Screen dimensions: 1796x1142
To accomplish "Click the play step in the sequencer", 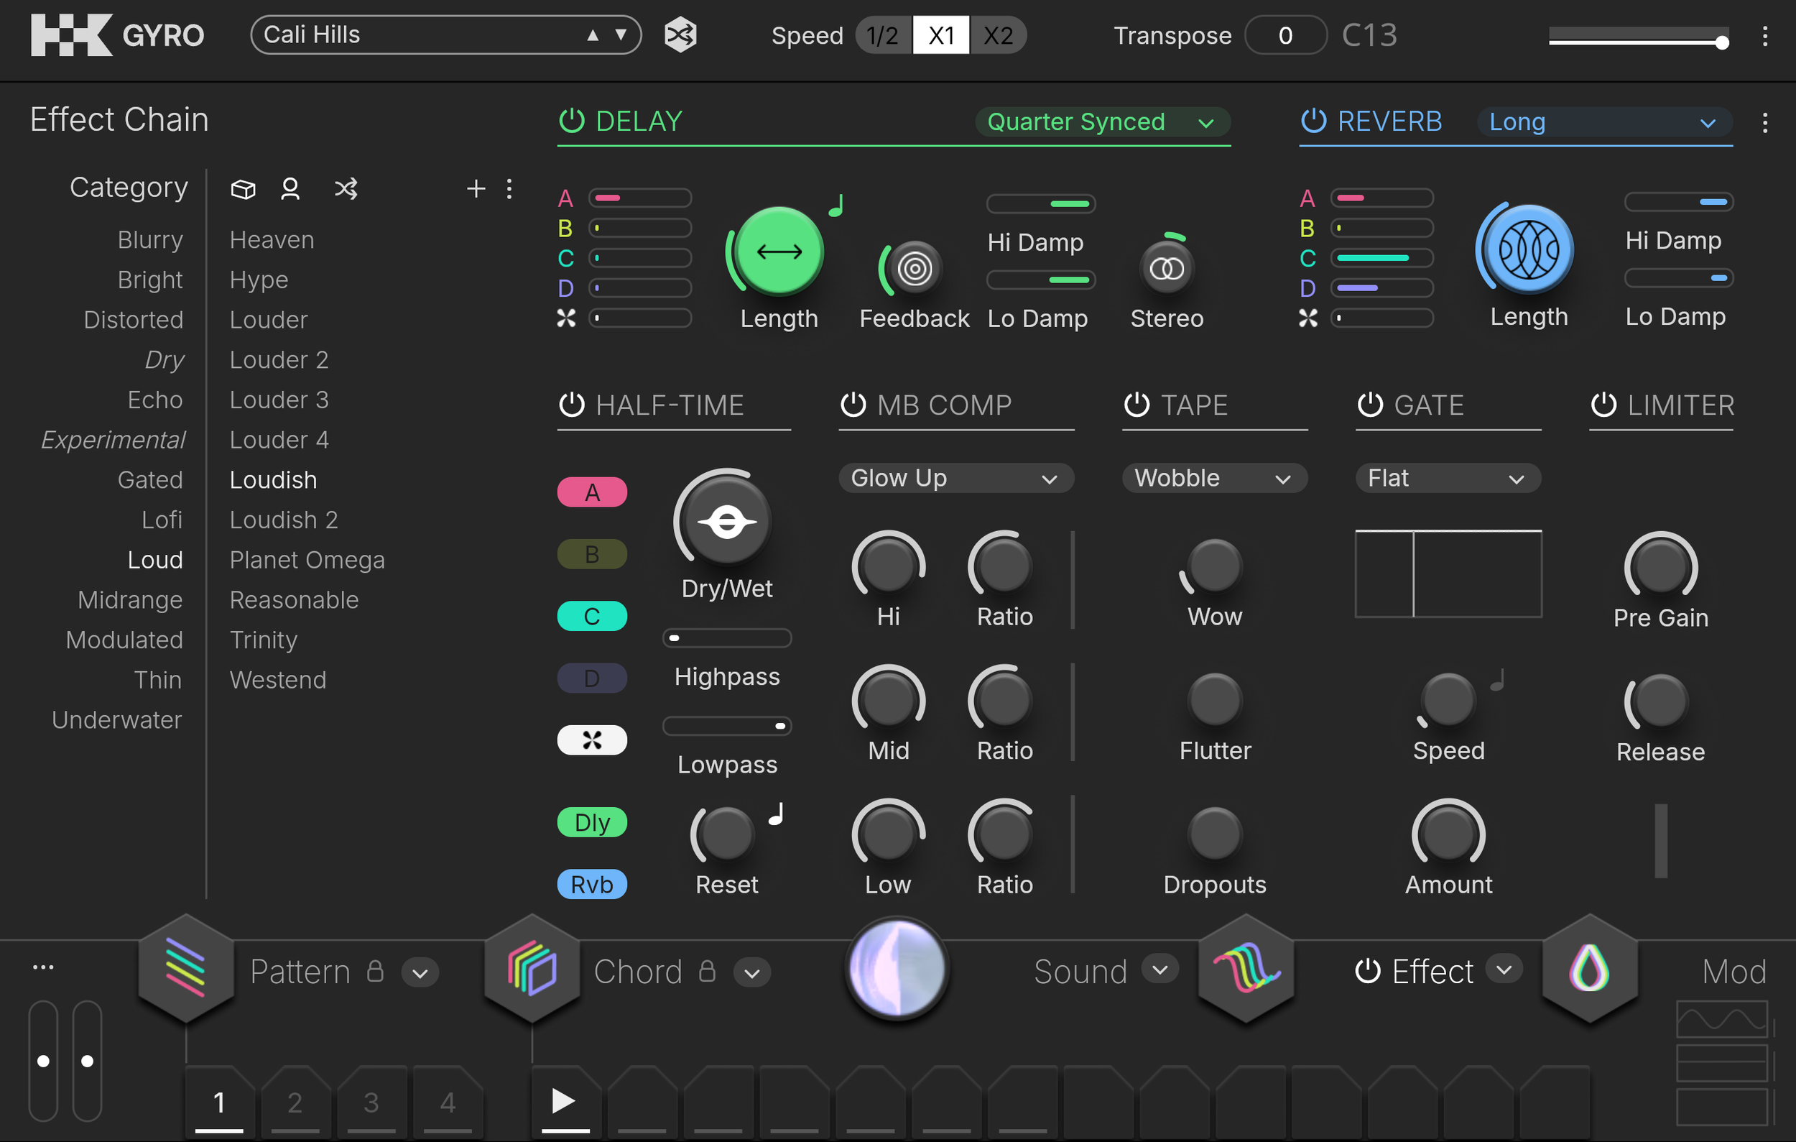I will pos(564,1102).
